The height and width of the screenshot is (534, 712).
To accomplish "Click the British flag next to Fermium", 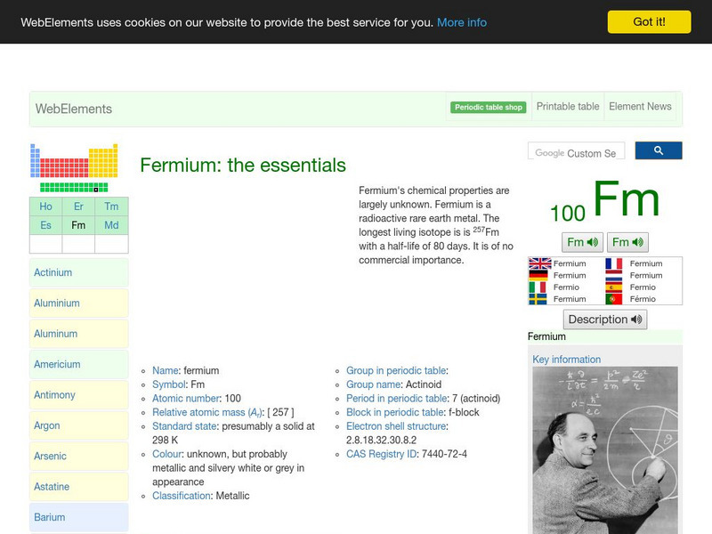I will coord(539,263).
